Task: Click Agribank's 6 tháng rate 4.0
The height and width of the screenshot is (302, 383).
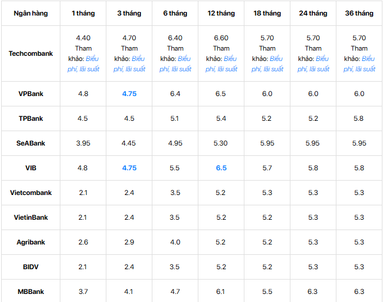Action: pyautogui.click(x=175, y=242)
